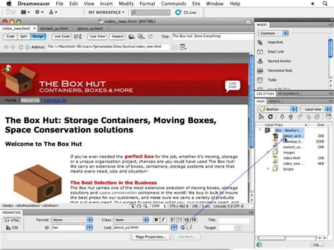This screenshot has width=334, height=250.
Task: Click the Connect to remote host icon
Action: pos(261,117)
